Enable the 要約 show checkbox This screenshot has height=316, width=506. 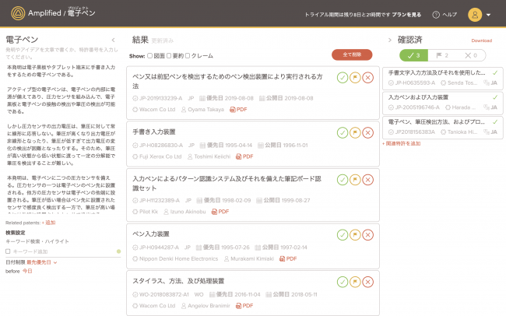pyautogui.click(x=169, y=56)
